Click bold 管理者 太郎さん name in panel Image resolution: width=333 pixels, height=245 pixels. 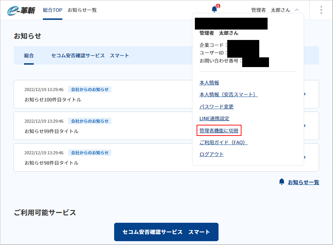click(x=219, y=33)
